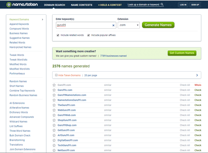Open Whois for Guru99.com
The image size is (208, 153).
click(x=198, y=85)
